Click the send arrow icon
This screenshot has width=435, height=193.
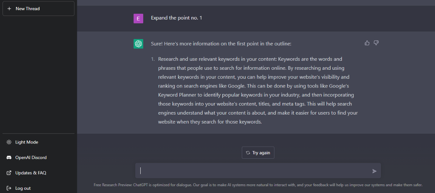[374, 171]
